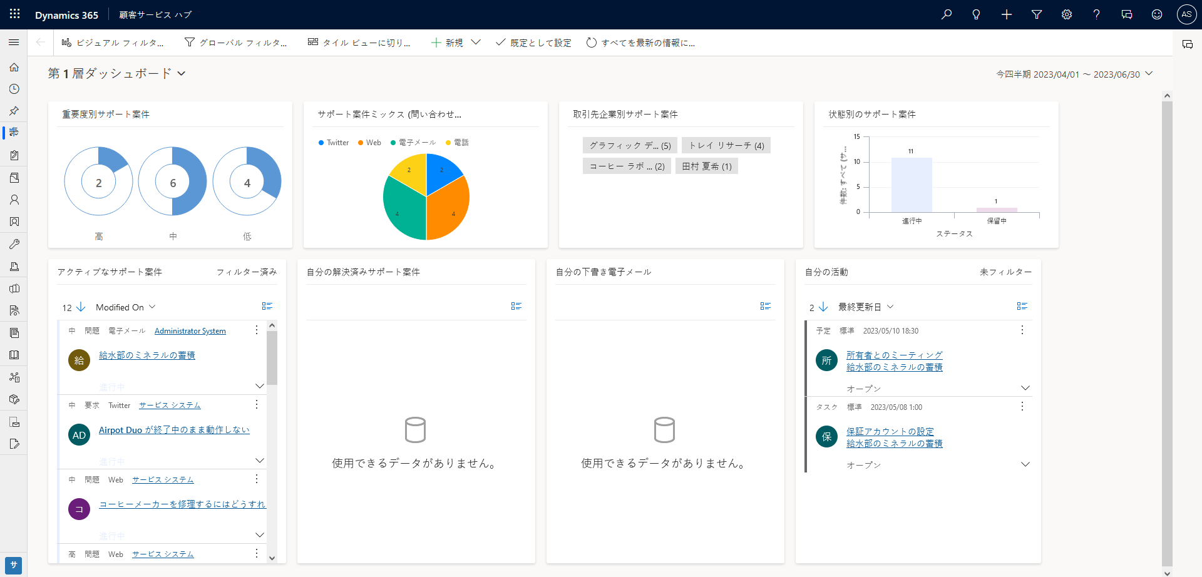Click the 'トレイ リサーチ (4)' filter tag

click(726, 145)
